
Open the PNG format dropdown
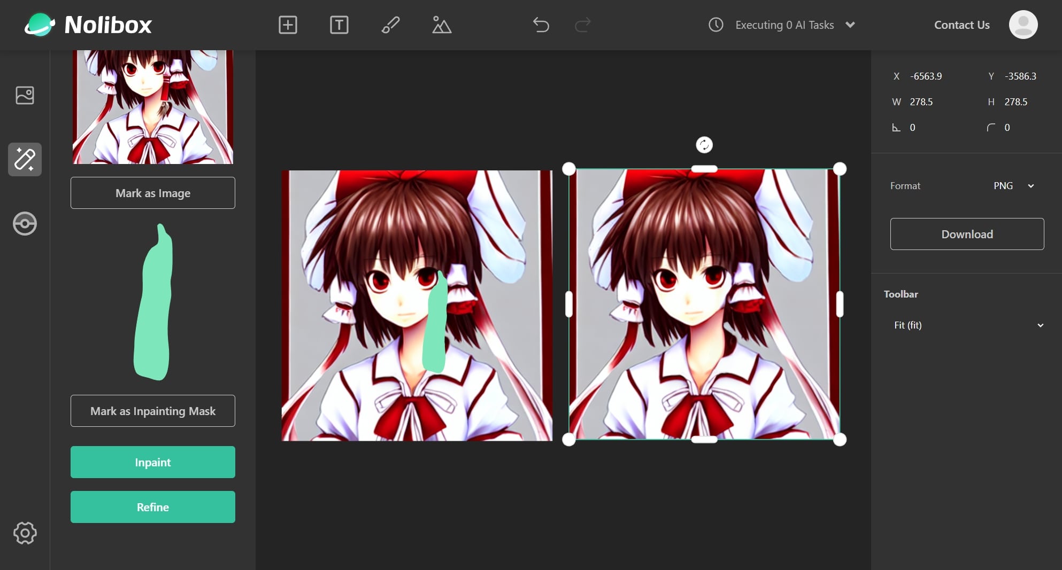1014,186
